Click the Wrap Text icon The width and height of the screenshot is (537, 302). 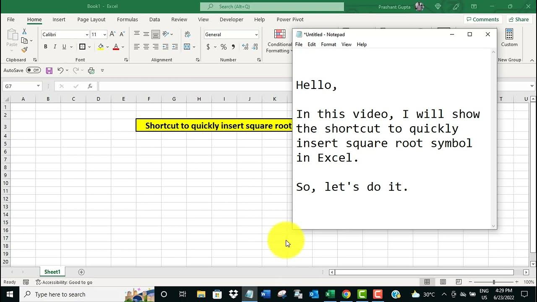[188, 34]
